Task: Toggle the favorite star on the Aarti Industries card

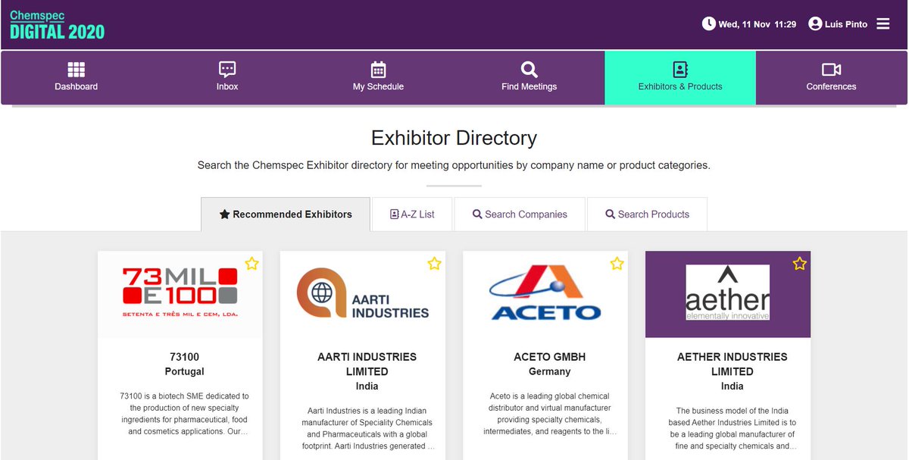Action: [x=434, y=264]
